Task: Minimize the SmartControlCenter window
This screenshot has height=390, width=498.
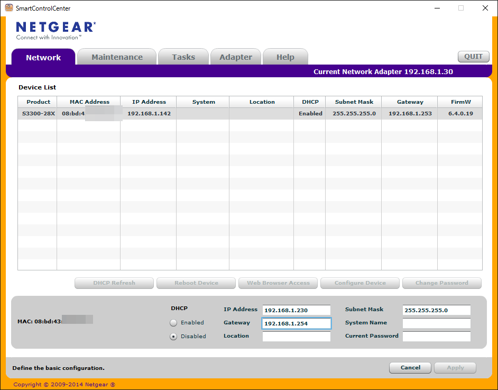Action: [x=437, y=8]
